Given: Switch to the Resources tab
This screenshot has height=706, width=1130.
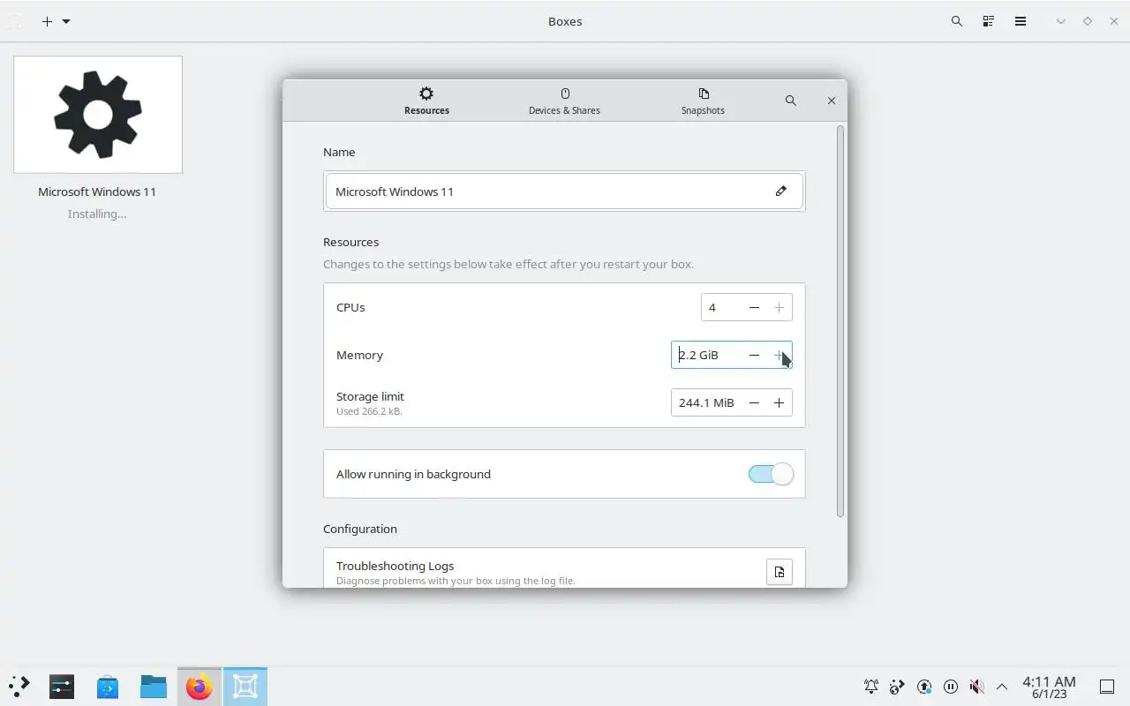Looking at the screenshot, I should 426,101.
